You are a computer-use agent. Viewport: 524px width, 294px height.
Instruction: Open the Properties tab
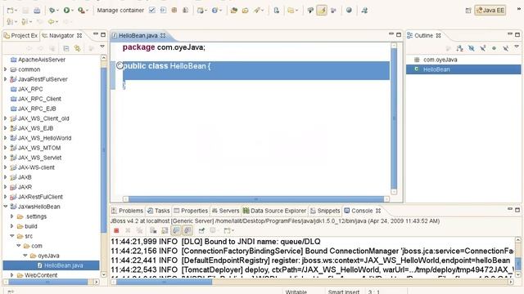[191, 211]
